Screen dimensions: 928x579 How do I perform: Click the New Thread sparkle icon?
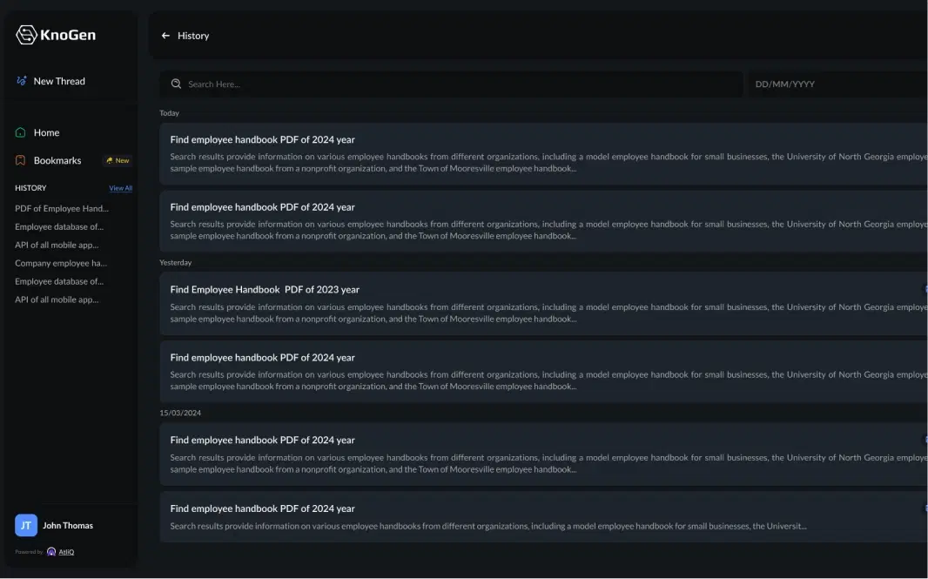21,81
